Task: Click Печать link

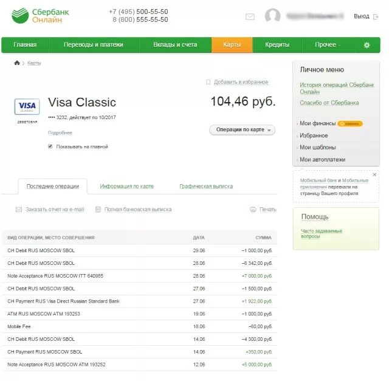Action: coord(267,210)
